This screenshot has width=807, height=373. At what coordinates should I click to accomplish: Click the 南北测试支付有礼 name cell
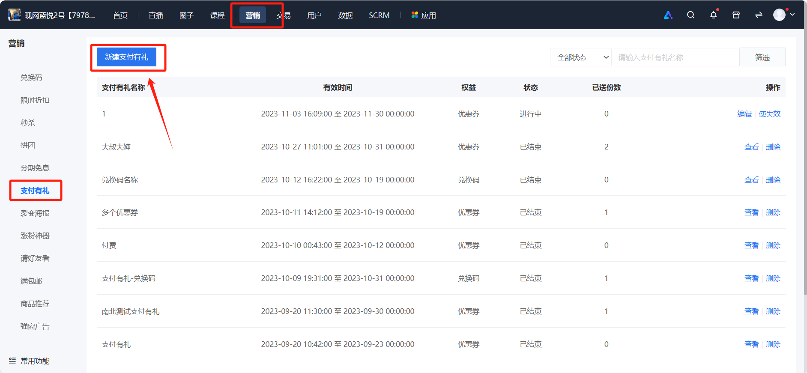(131, 311)
